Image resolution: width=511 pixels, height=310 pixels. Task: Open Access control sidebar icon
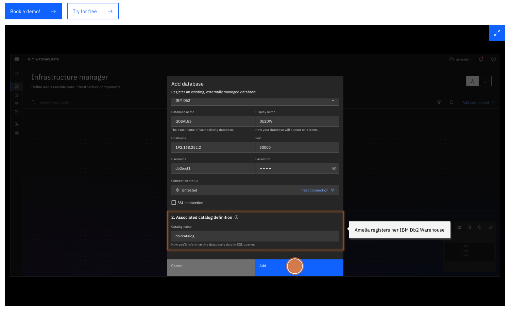click(x=17, y=124)
